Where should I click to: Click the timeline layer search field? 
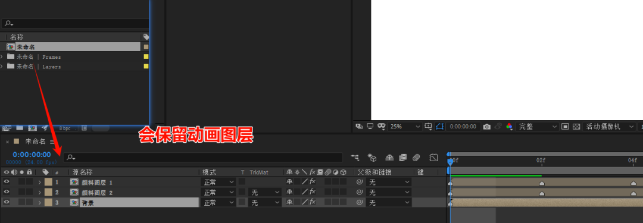coord(203,158)
